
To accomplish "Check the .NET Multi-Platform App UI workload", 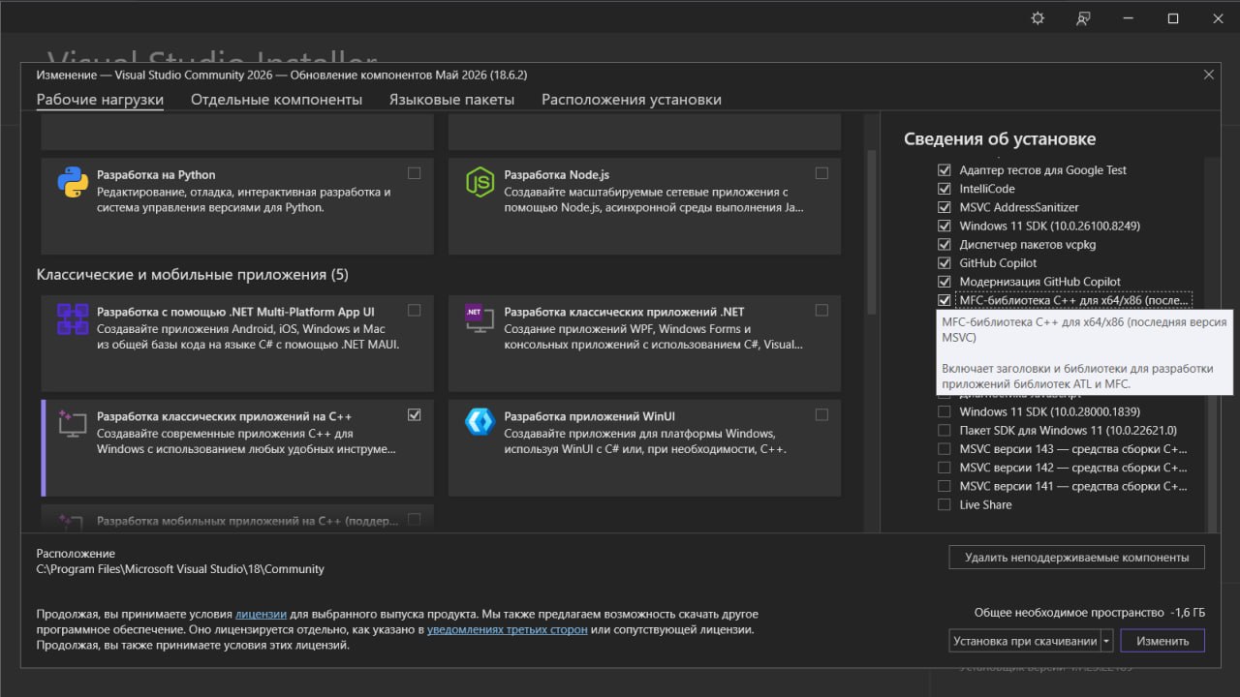I will pyautogui.click(x=415, y=311).
